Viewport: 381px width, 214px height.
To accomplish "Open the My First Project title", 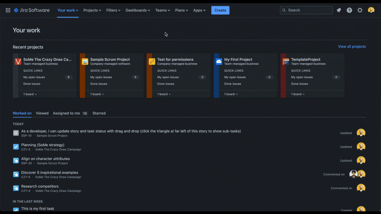I will (238, 59).
